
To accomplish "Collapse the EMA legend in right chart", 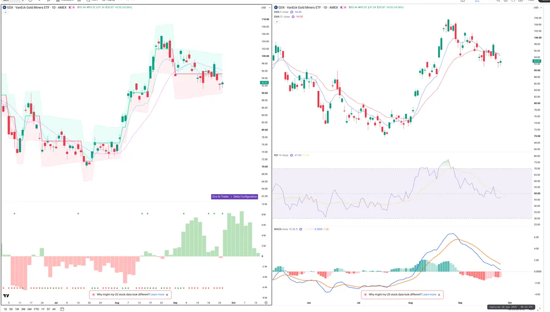I will [276, 21].
